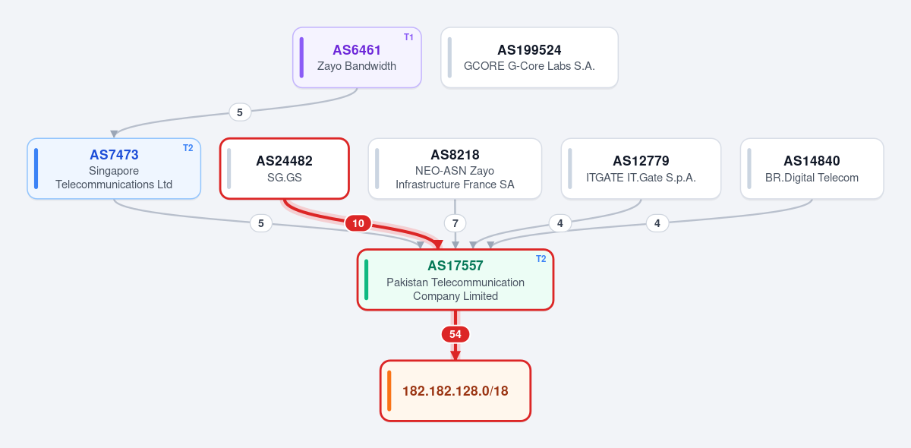Open the AS17557 Pakistan Telecommunication node
911x448 pixels.
pos(455,279)
